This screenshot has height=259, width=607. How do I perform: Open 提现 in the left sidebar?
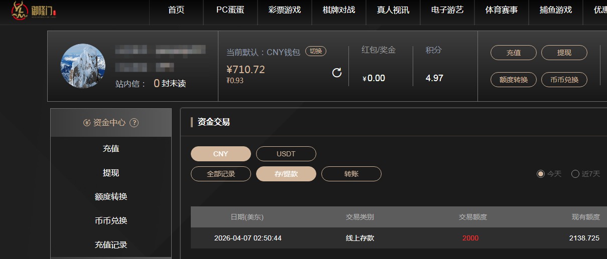[x=111, y=173]
